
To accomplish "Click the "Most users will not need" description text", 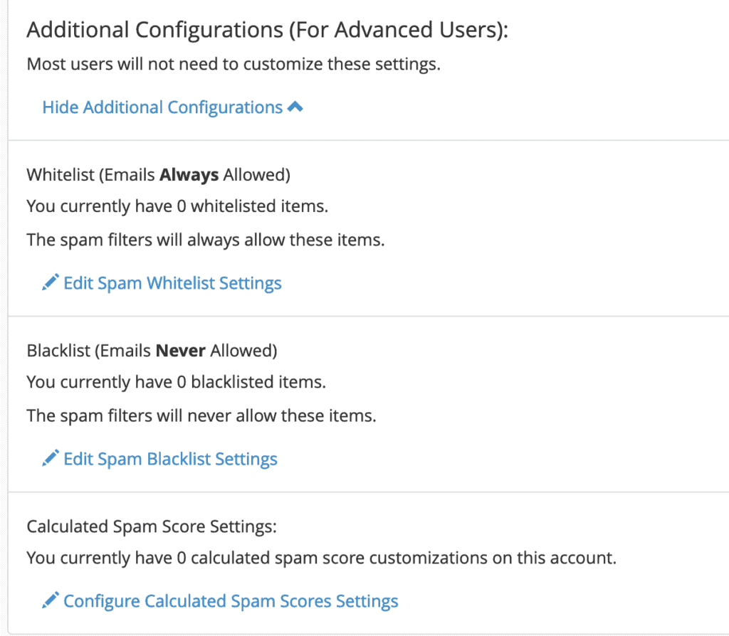I will 234,64.
